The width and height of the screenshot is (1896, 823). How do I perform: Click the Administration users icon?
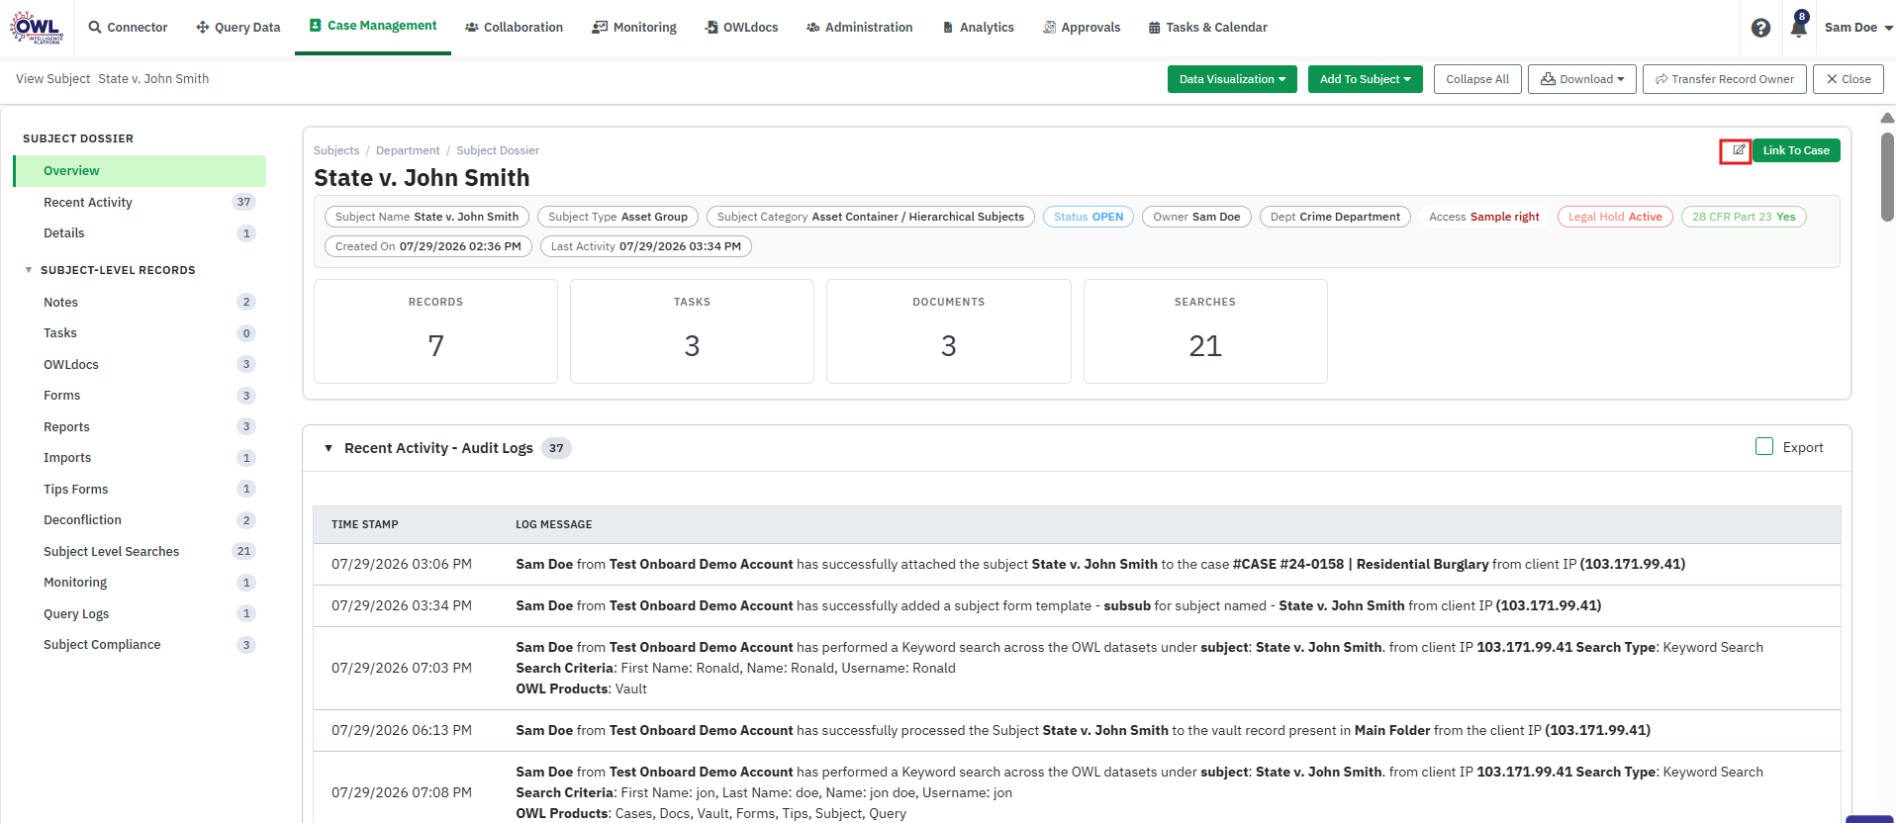pos(813,28)
